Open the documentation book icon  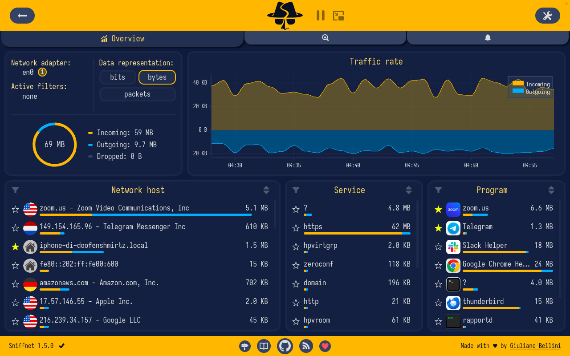pos(264,346)
